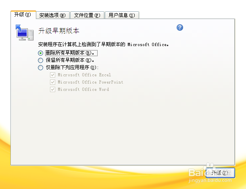This screenshot has width=246, height=189.
Task: Go to the 用户信息(S) tab
Action: pyautogui.click(x=122, y=15)
